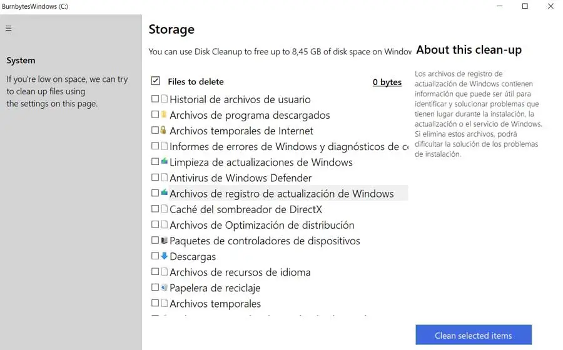Click the Paquetes de controladores de dispositivos icon
The height and width of the screenshot is (350, 563).
[x=164, y=240]
